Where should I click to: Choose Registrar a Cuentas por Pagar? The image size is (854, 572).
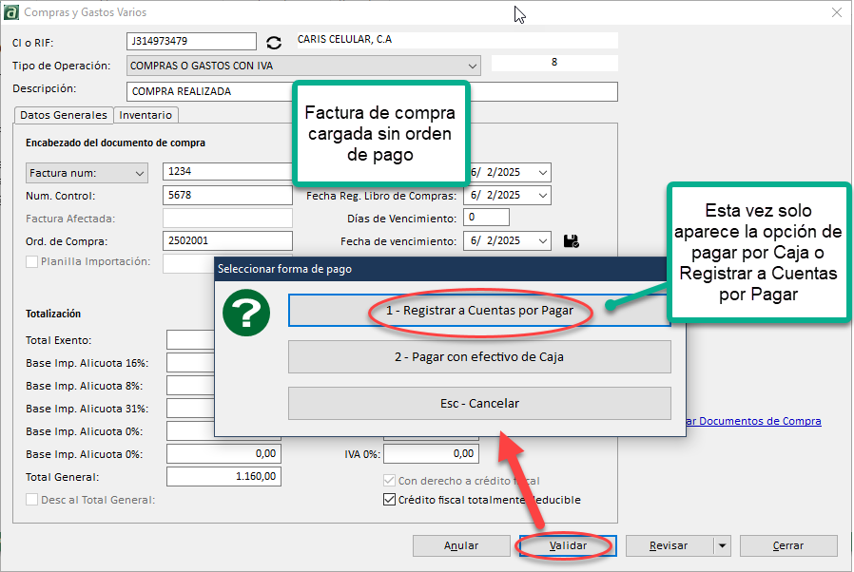click(478, 311)
